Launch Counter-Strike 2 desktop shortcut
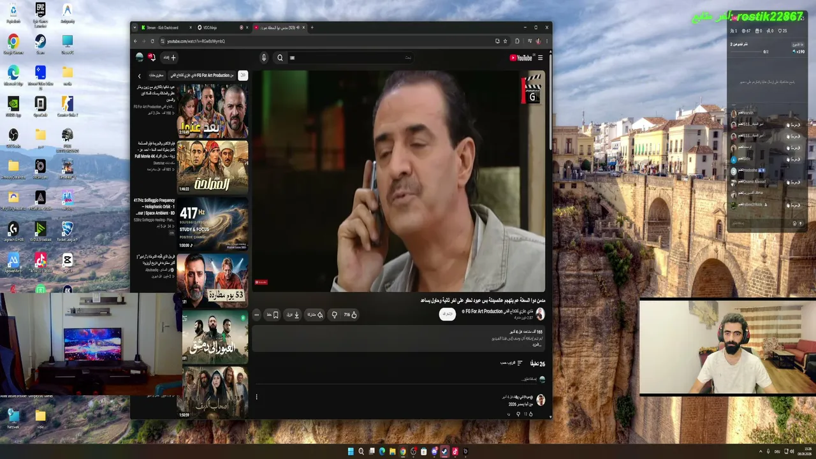Image resolution: width=816 pixels, height=459 pixels. (67, 106)
